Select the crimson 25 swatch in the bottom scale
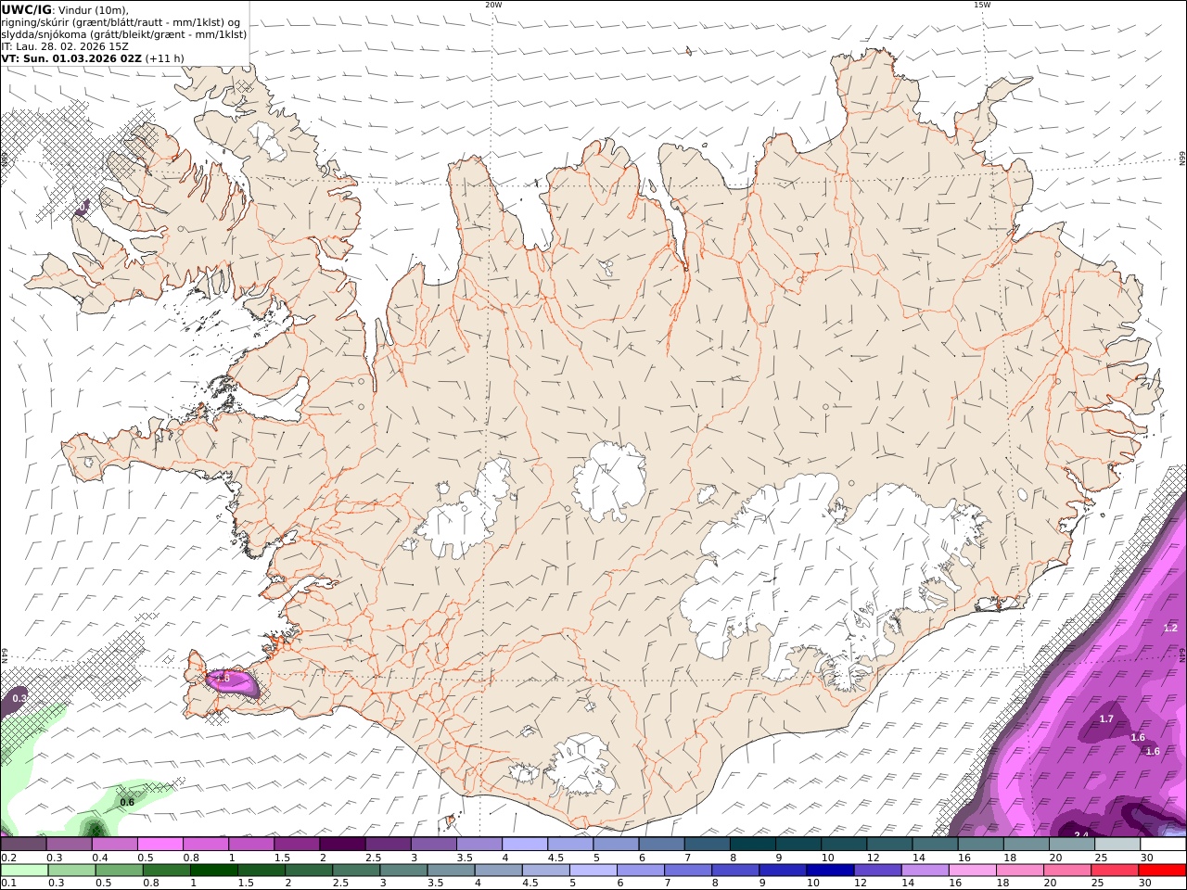Screen dimensions: 1187x890 pos(1115,870)
